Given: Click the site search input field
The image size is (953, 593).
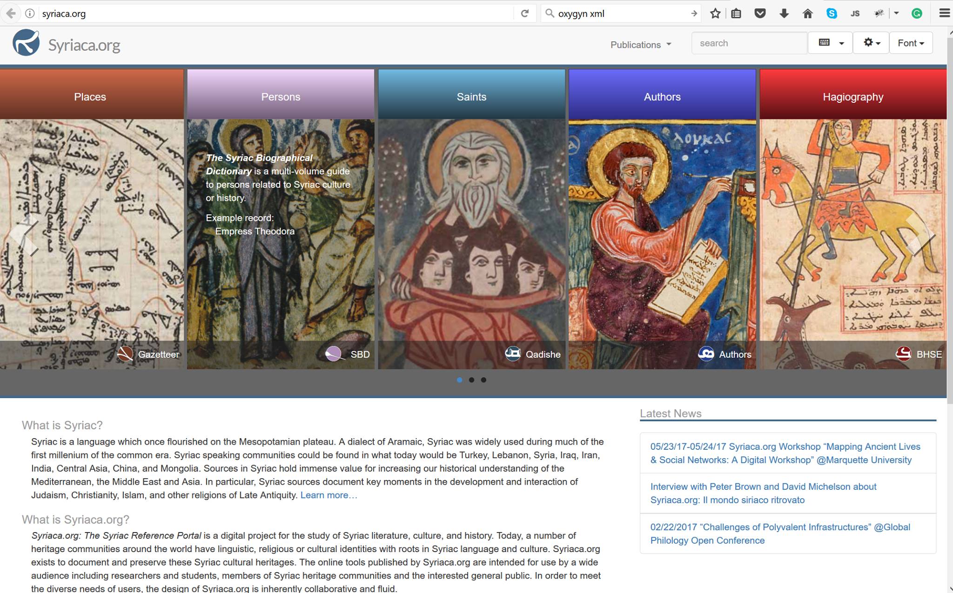Looking at the screenshot, I should click(x=749, y=43).
